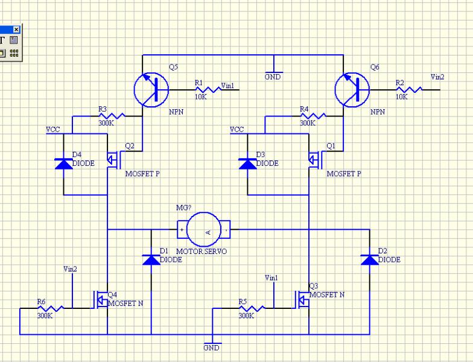This screenshot has height=362, width=473.
Task: Select diode D3 symbol
Action: [x=247, y=164]
